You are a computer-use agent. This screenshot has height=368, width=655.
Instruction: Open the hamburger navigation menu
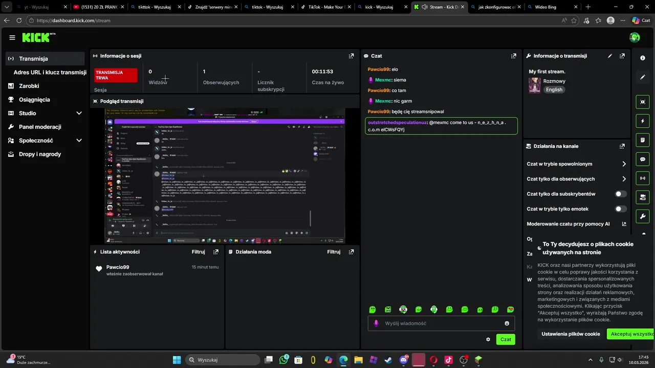coord(12,37)
